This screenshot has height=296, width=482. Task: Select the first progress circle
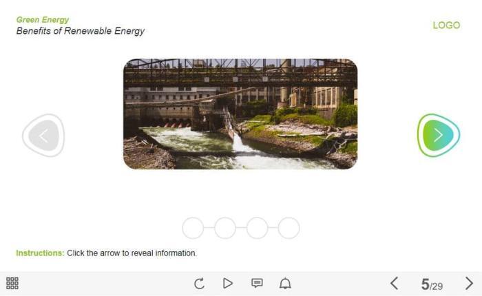193,228
